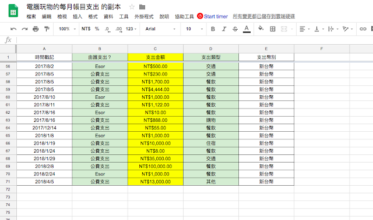Image resolution: width=373 pixels, height=220 pixels.
Task: Open the text color picker
Action: [247, 29]
